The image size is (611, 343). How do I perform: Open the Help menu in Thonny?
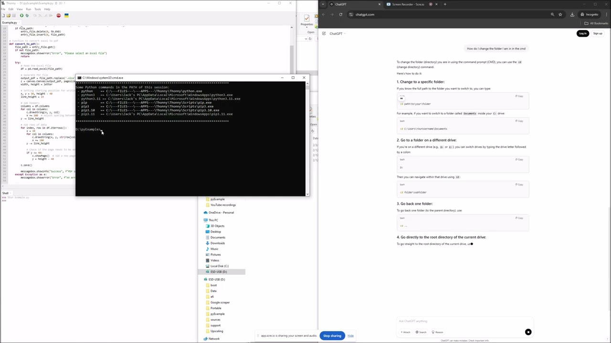coord(47,9)
